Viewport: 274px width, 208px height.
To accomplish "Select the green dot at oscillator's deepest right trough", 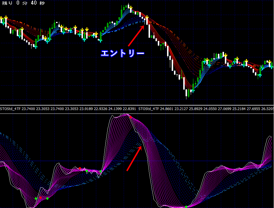I will 186,207.
